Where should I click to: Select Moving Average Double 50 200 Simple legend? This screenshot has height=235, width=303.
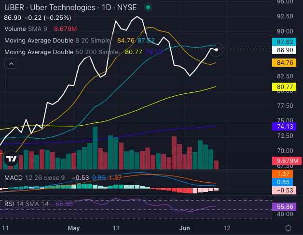61,52
